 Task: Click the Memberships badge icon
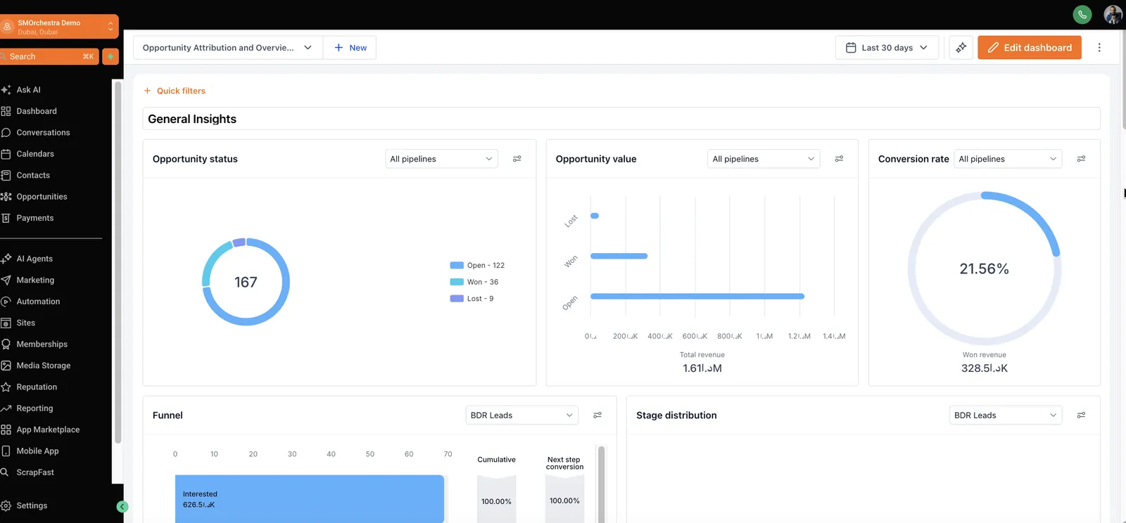tap(6, 344)
